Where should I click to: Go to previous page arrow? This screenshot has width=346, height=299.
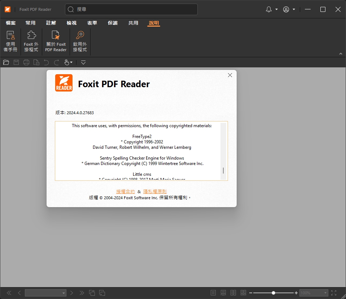(19, 293)
